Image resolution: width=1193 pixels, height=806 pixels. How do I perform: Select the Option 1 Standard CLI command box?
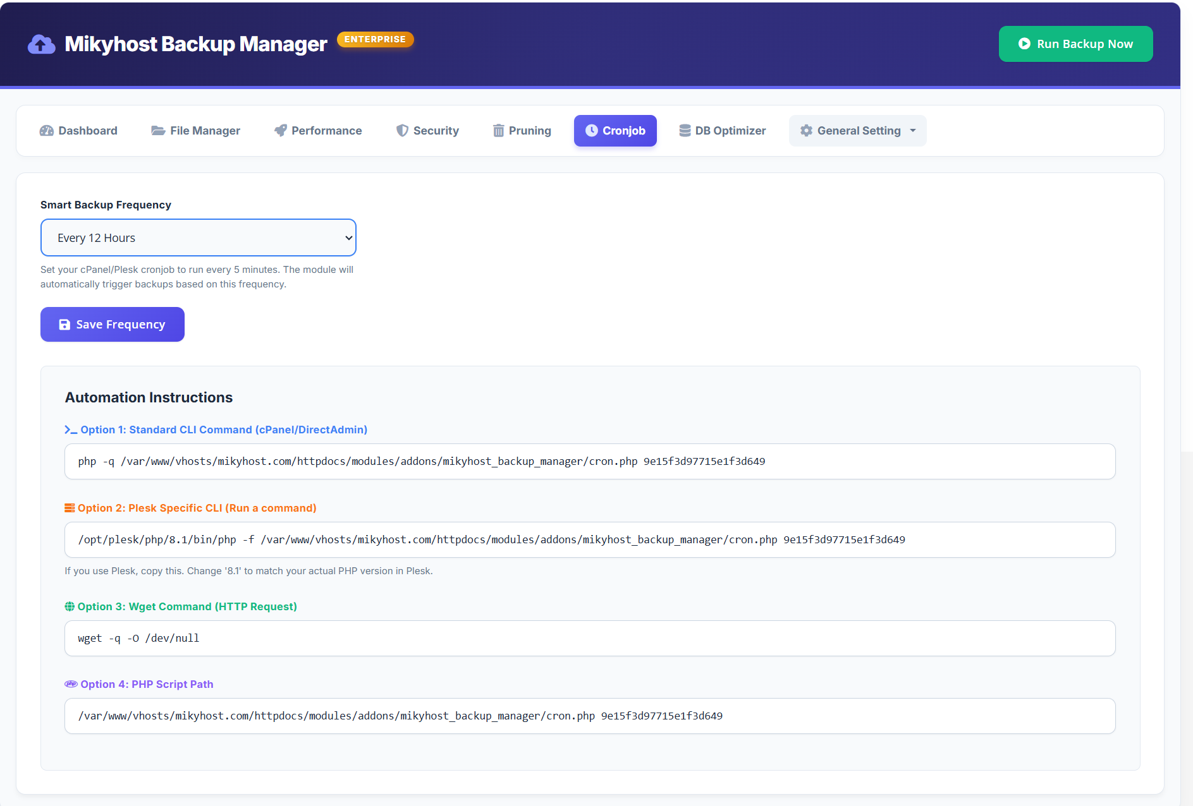590,462
